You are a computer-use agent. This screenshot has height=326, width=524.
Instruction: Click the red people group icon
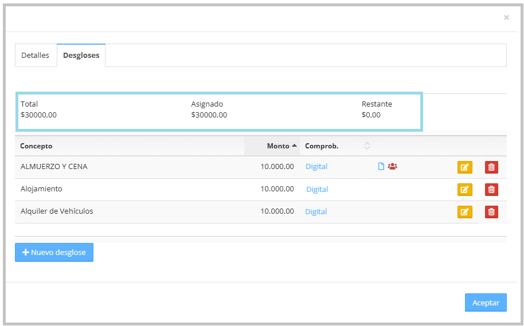392,167
